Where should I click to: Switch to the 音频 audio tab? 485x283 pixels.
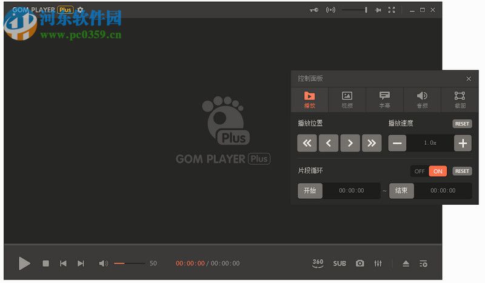pyautogui.click(x=422, y=99)
